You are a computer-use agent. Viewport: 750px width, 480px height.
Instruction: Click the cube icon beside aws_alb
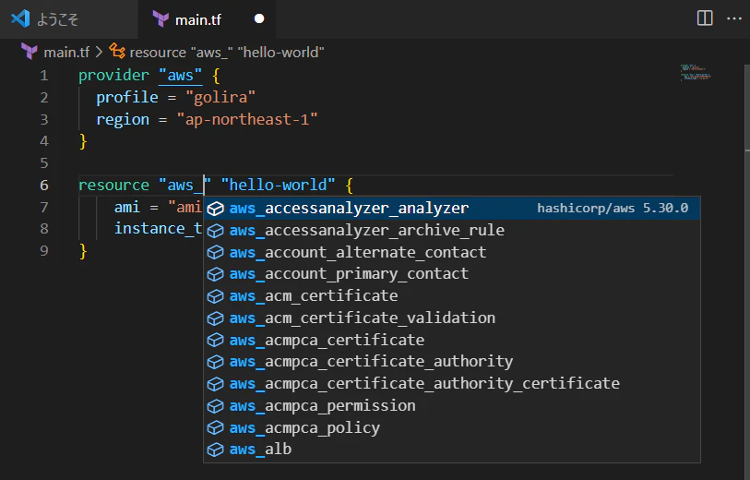[x=215, y=450]
